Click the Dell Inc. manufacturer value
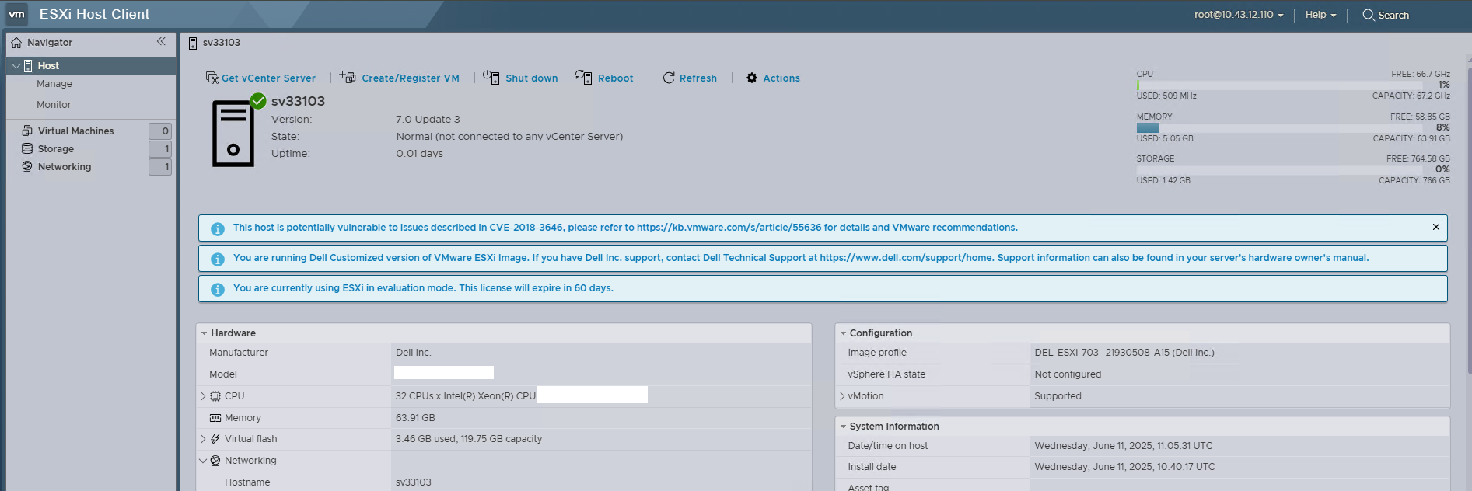The height and width of the screenshot is (491, 1472). [414, 353]
